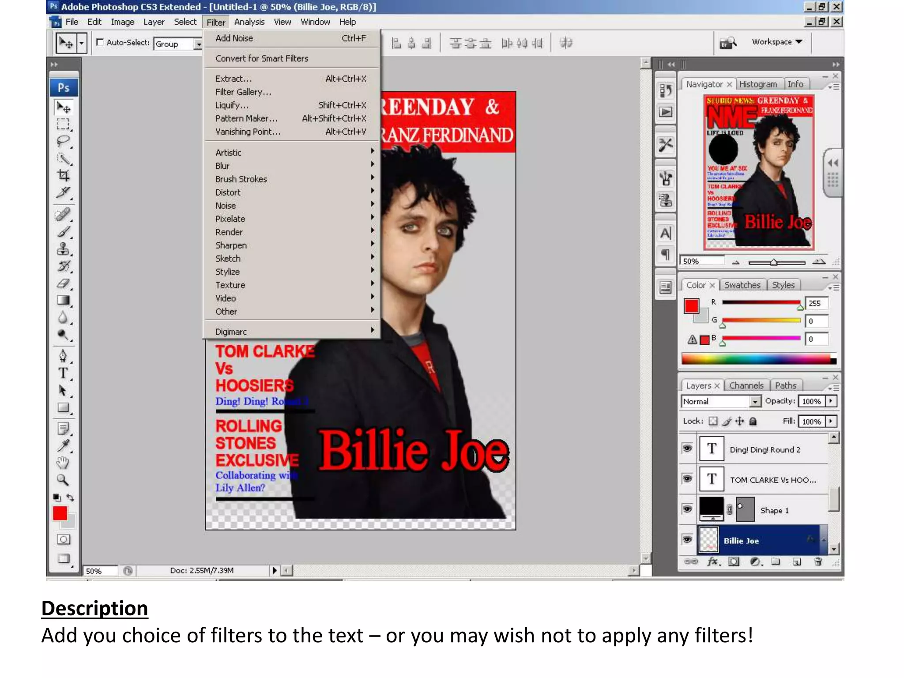Image resolution: width=904 pixels, height=678 pixels.
Task: Toggle lock all
Action: coord(753,421)
